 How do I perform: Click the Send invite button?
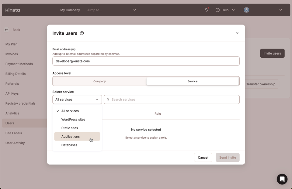(228, 157)
